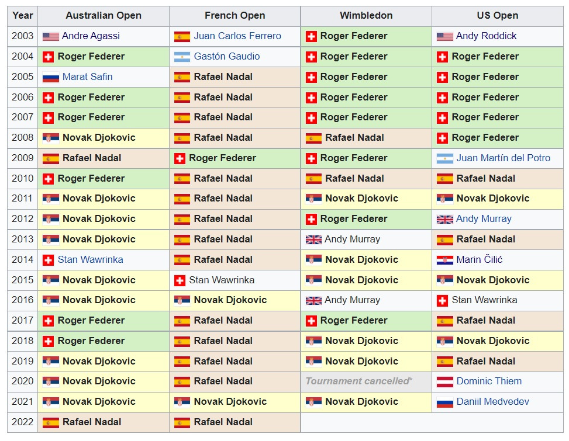Click 'Roger Federer' in 2018 Australian Open cell
This screenshot has height=441, width=569.
click(x=91, y=341)
